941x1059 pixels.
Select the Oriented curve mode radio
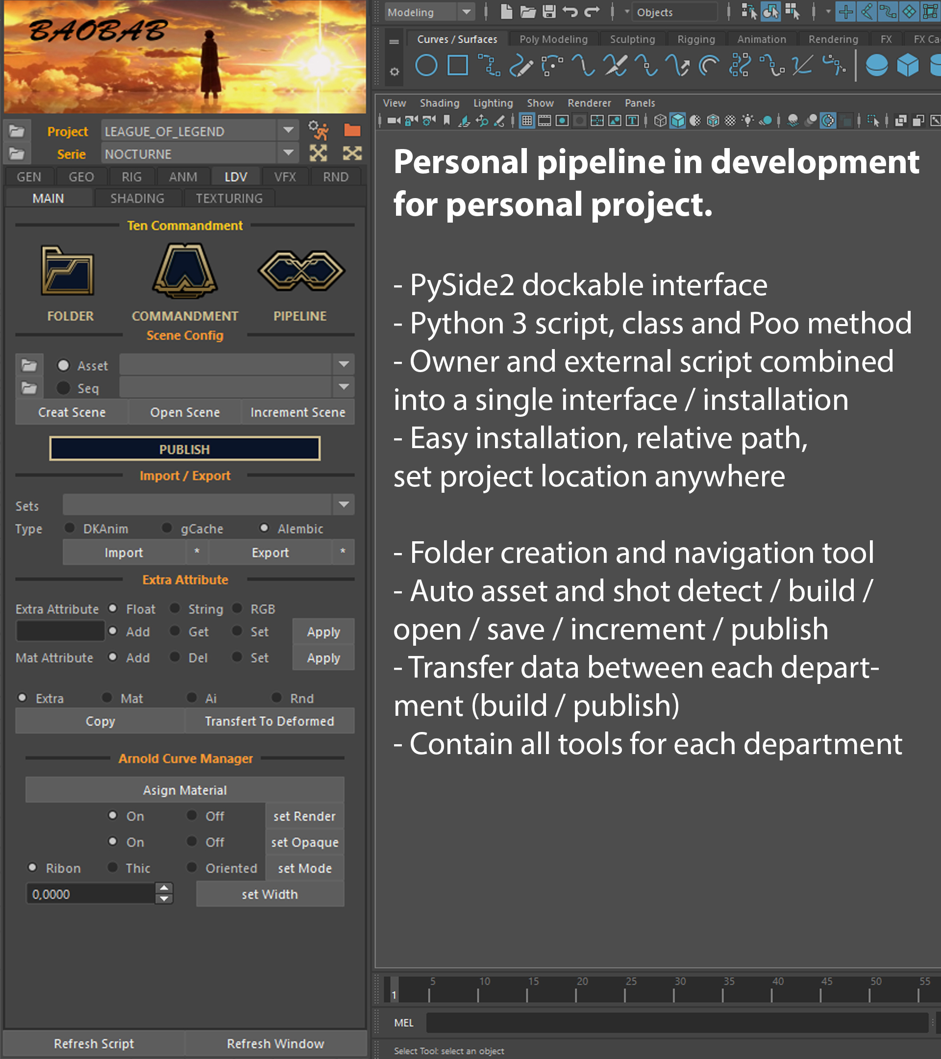pos(192,867)
